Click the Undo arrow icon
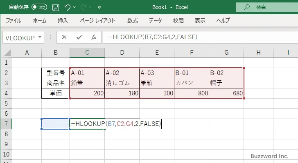Screen dimensions: 298x163 67,7
